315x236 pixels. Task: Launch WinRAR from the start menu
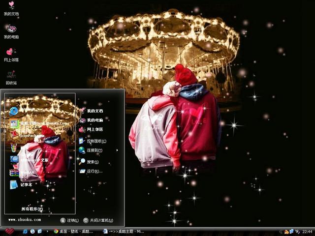(22, 173)
